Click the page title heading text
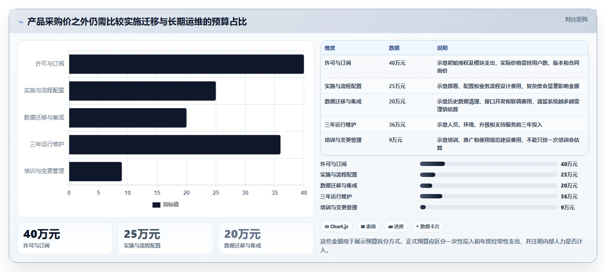The image size is (606, 272). pos(137,22)
